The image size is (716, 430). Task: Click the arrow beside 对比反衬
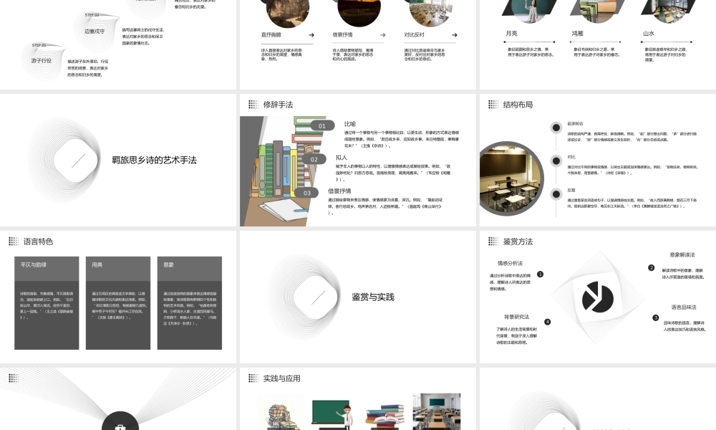(x=455, y=34)
